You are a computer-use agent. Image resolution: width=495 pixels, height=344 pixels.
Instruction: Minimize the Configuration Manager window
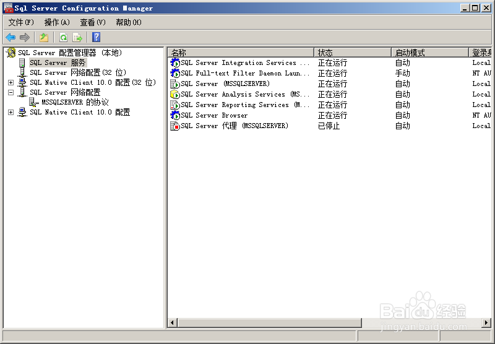tap(465, 8)
